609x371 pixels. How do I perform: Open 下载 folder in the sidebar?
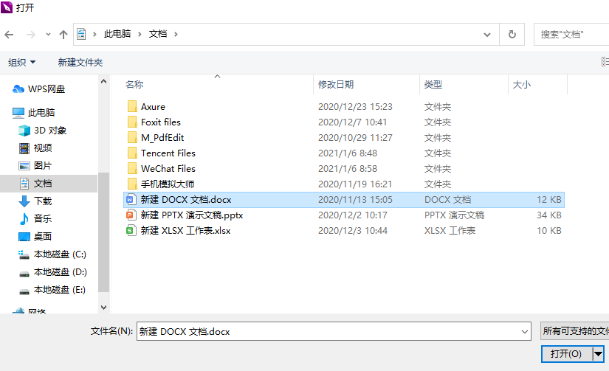pos(35,201)
